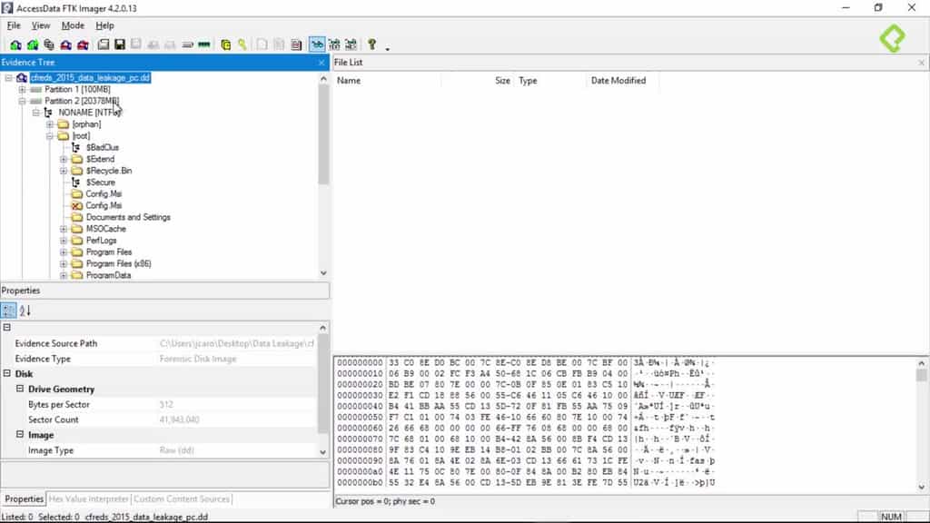Image resolution: width=930 pixels, height=523 pixels.
Task: Sort file list by Date Modified column
Action: pos(623,81)
